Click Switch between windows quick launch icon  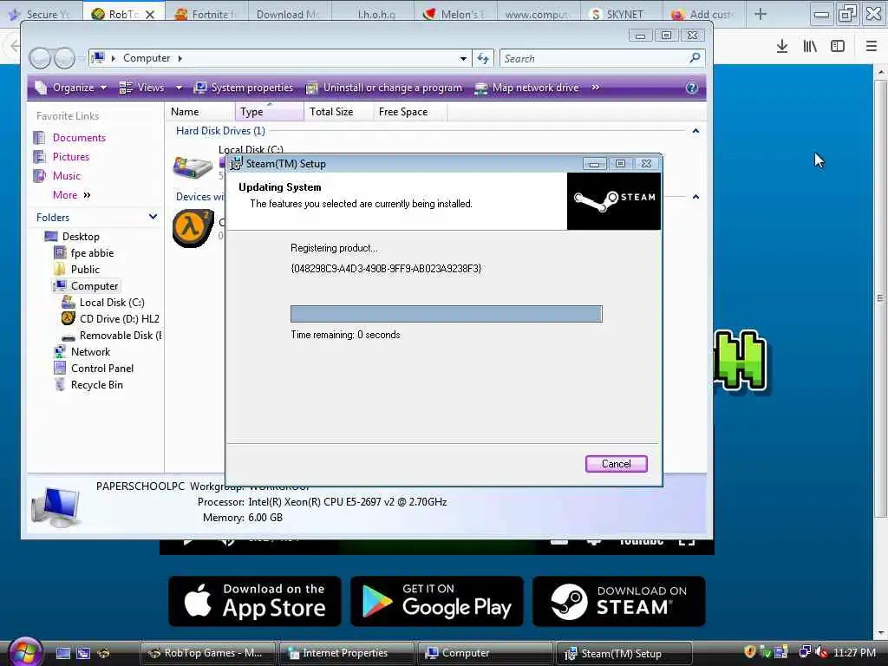pyautogui.click(x=83, y=653)
